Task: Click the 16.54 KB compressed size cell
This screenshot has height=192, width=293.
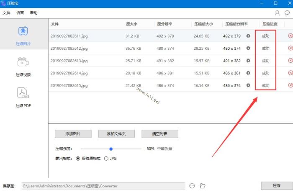Action: [x=202, y=85]
